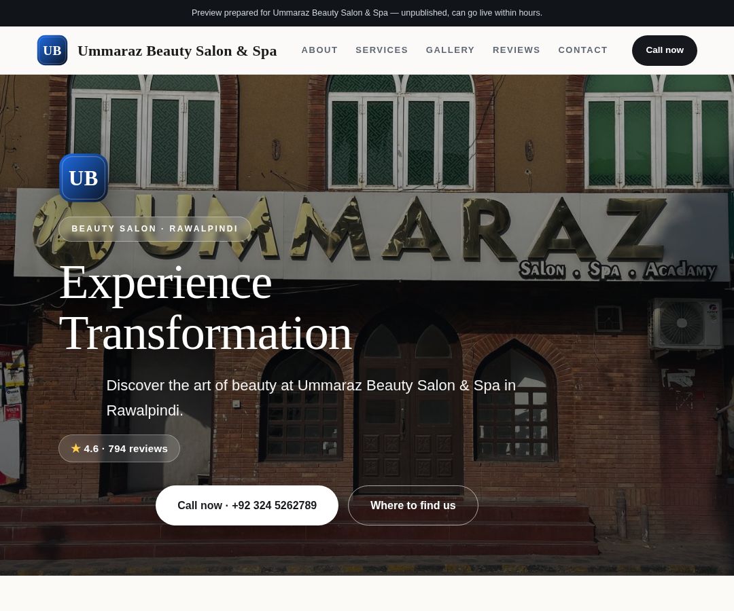This screenshot has height=611, width=734.
Task: Click the preview banner notice text
Action: [x=367, y=13]
